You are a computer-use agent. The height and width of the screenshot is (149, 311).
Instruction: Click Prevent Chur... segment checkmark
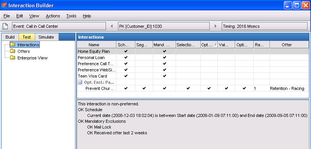[144, 88]
